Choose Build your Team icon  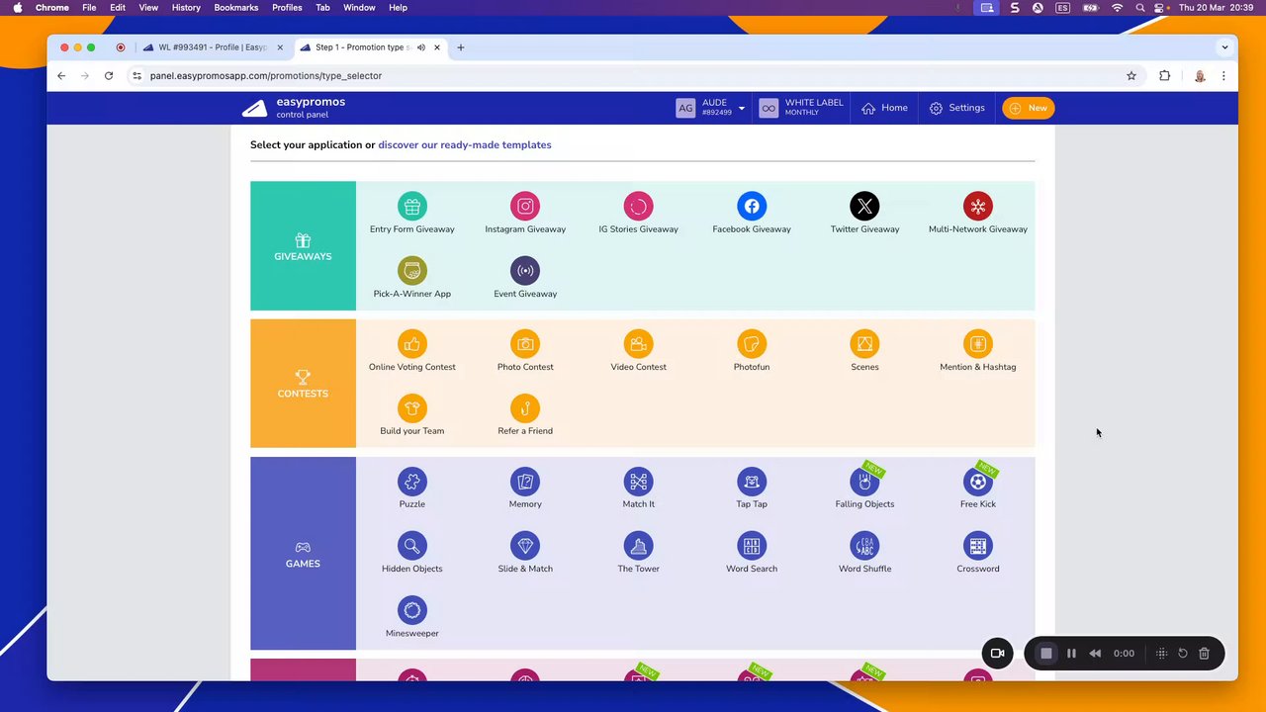412,407
